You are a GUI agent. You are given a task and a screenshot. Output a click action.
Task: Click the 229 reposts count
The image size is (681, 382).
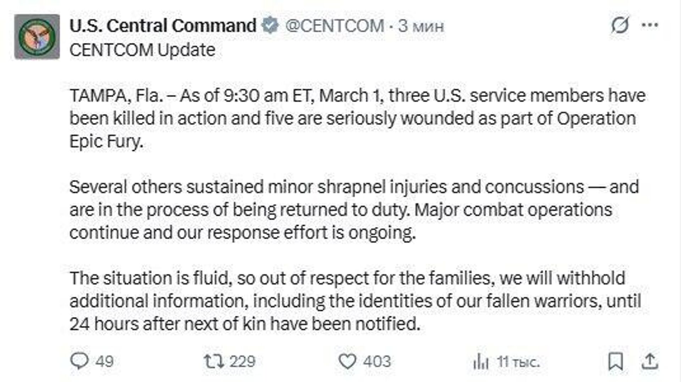[242, 361]
